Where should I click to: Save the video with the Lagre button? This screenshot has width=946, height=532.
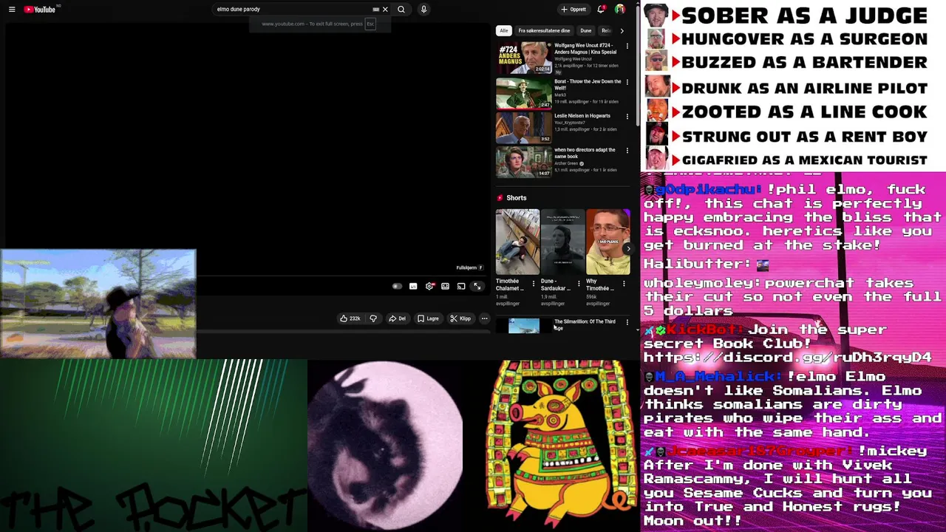tap(428, 318)
